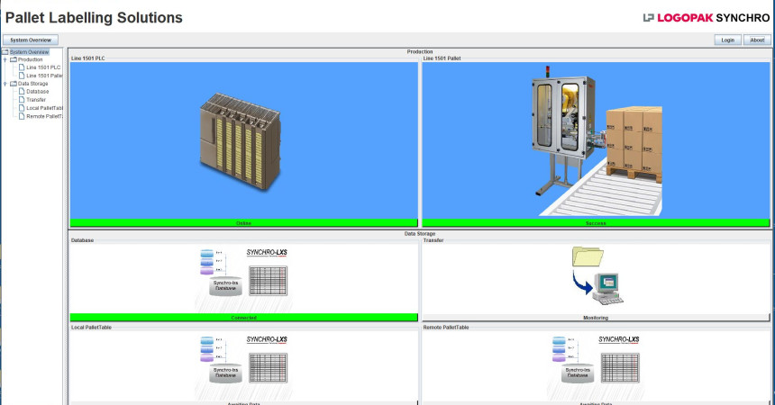Click document icon beside Local PalletTable

coord(22,108)
